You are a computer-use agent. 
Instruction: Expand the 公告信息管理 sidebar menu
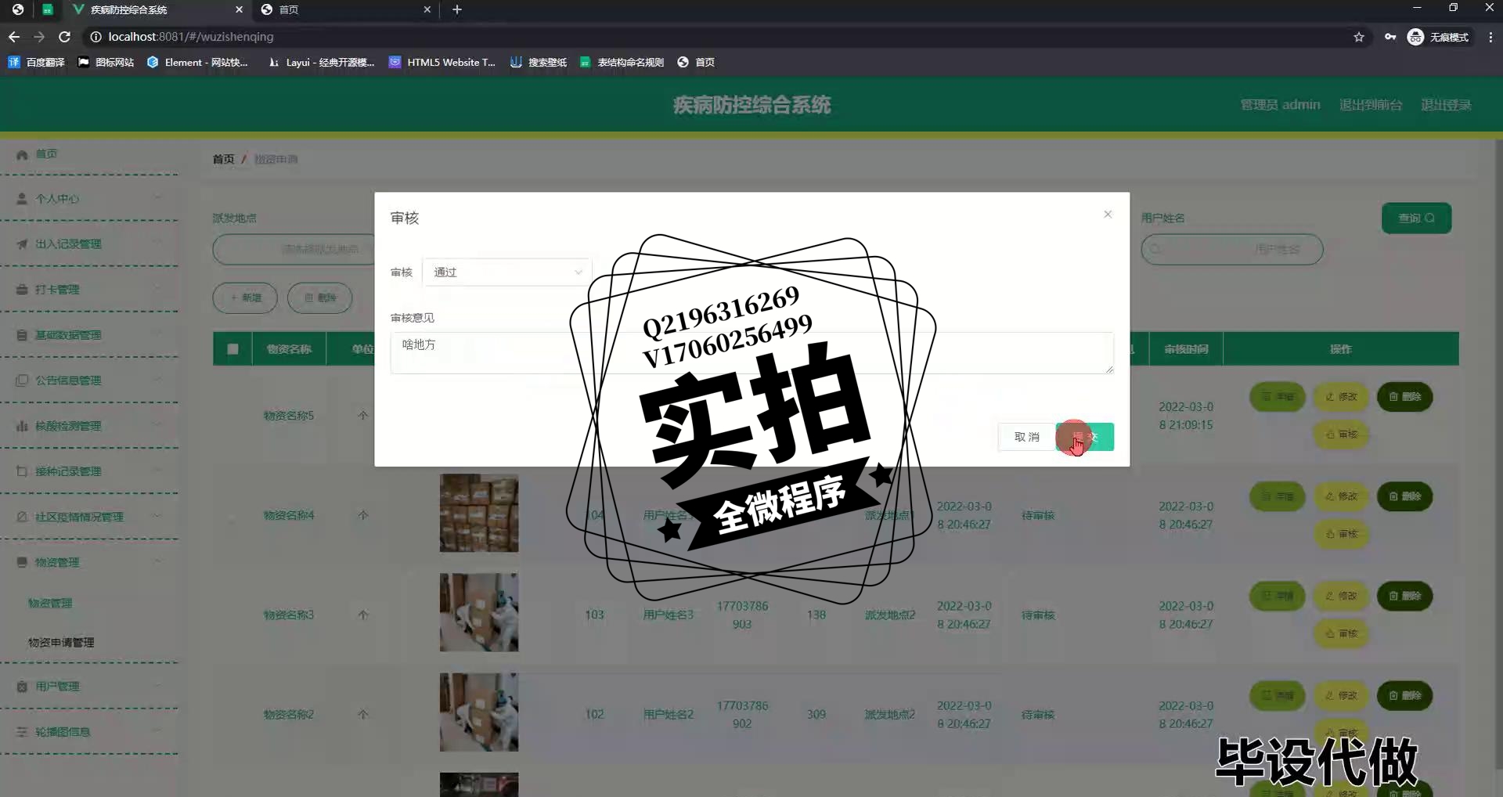(89, 380)
